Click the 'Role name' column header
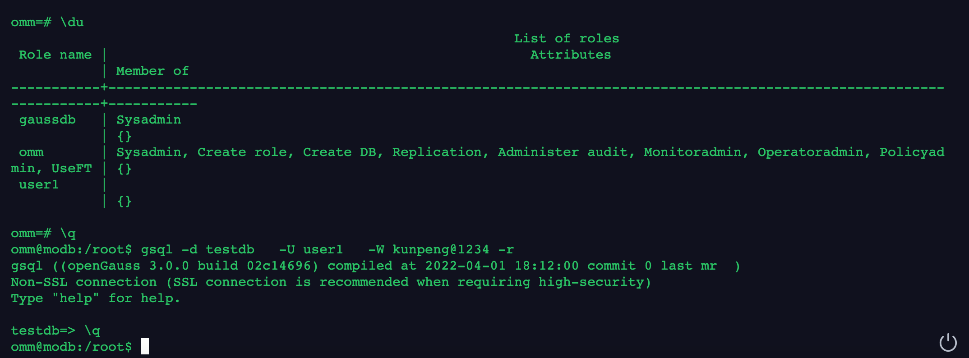Image resolution: width=969 pixels, height=358 pixels. [x=55, y=55]
